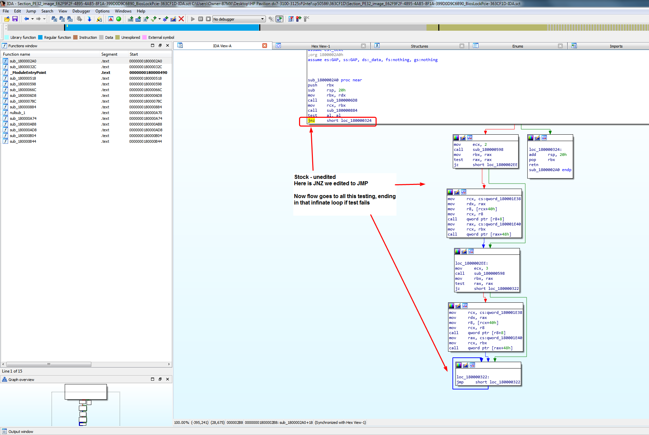Click the Graph overview thumbnail
The height and width of the screenshot is (435, 649).
pyautogui.click(x=86, y=404)
